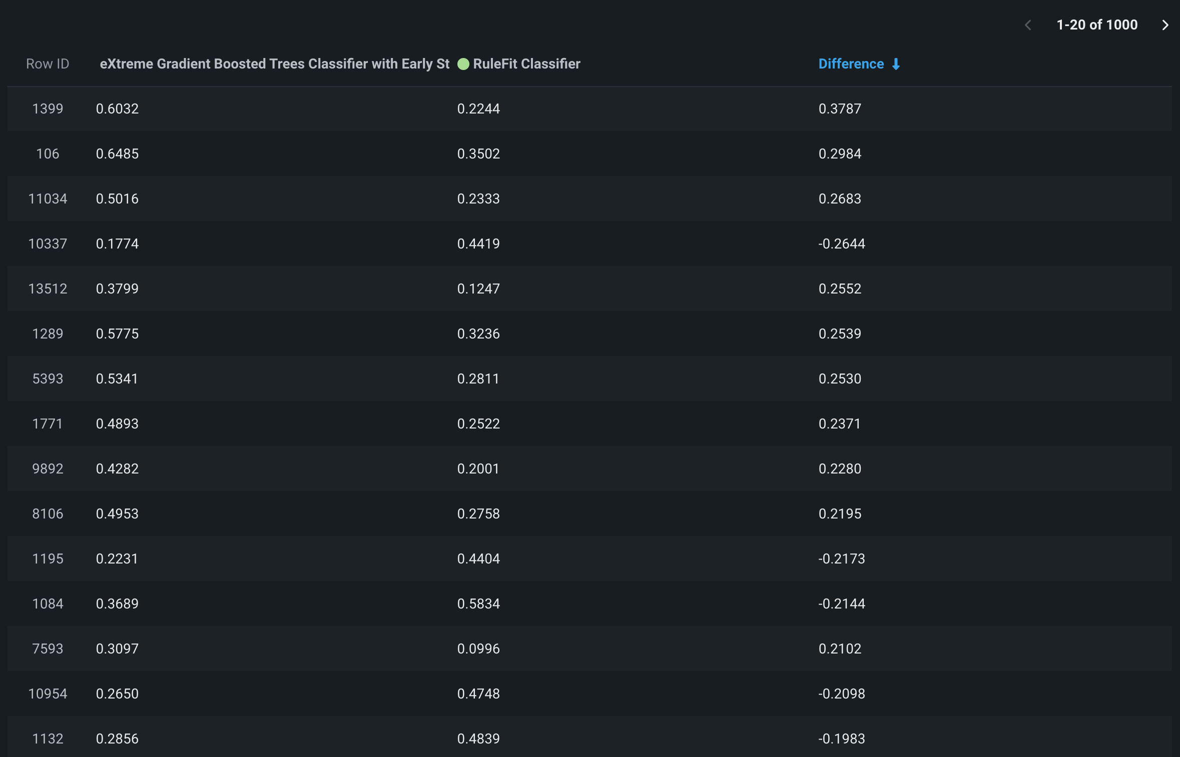Screen dimensions: 1180x757
Task: Click RuleFit Classifier column header
Action: (x=526, y=64)
